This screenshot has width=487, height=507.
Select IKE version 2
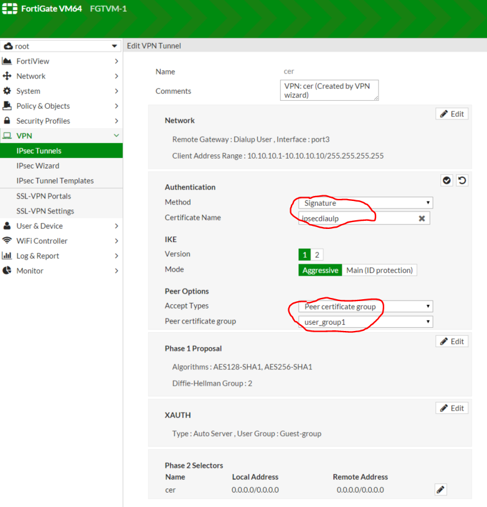click(x=317, y=254)
